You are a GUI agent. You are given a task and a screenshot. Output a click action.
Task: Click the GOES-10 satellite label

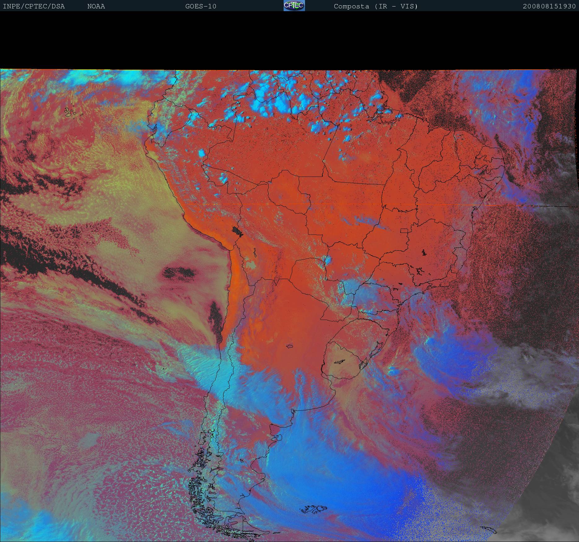(x=201, y=6)
